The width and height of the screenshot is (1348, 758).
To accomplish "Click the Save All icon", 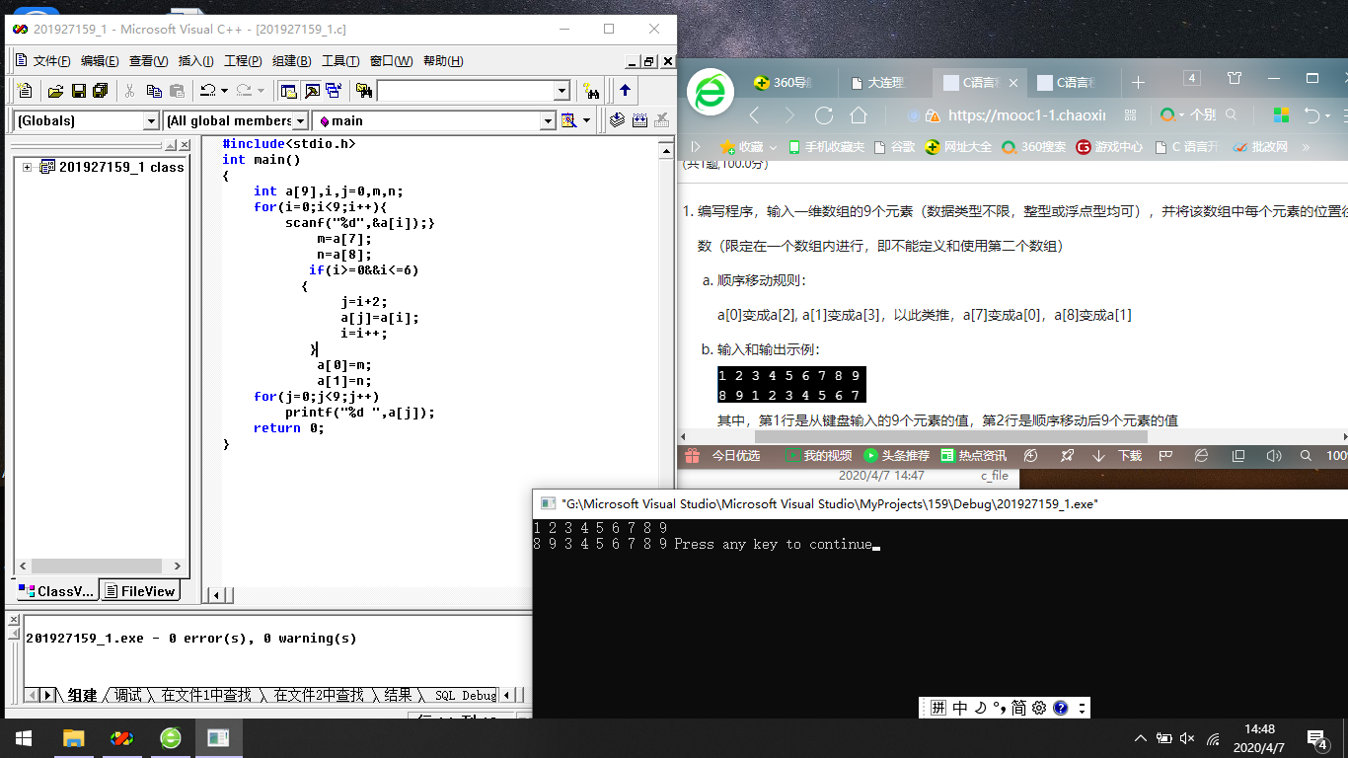I will click(x=101, y=91).
